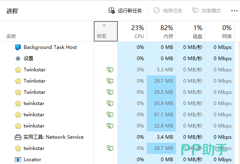This screenshot has width=240, height=164.
Task: Click the Locator process icon
Action: [18, 160]
